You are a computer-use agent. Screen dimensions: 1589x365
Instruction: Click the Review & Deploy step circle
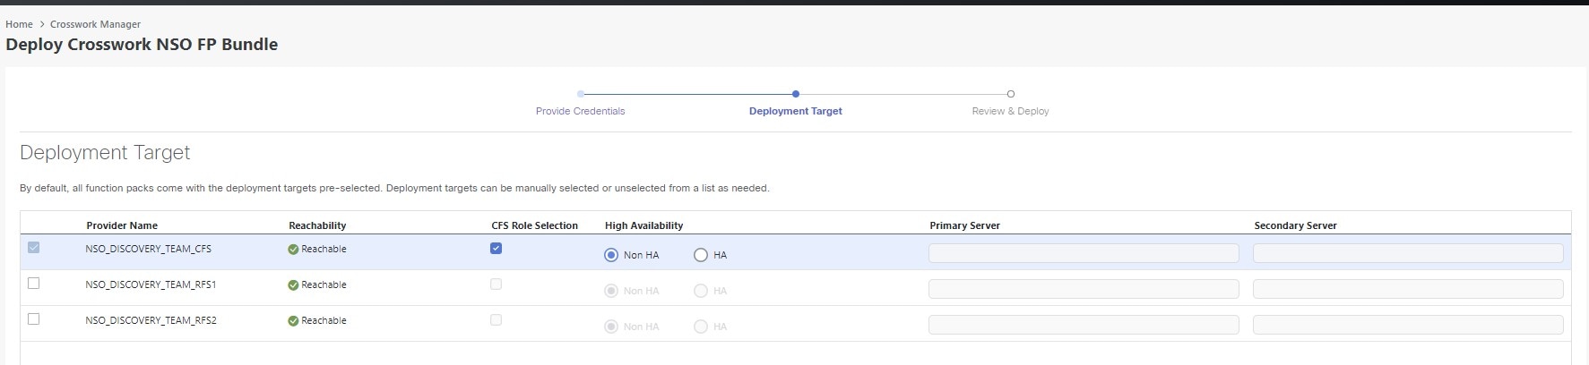tap(1010, 93)
